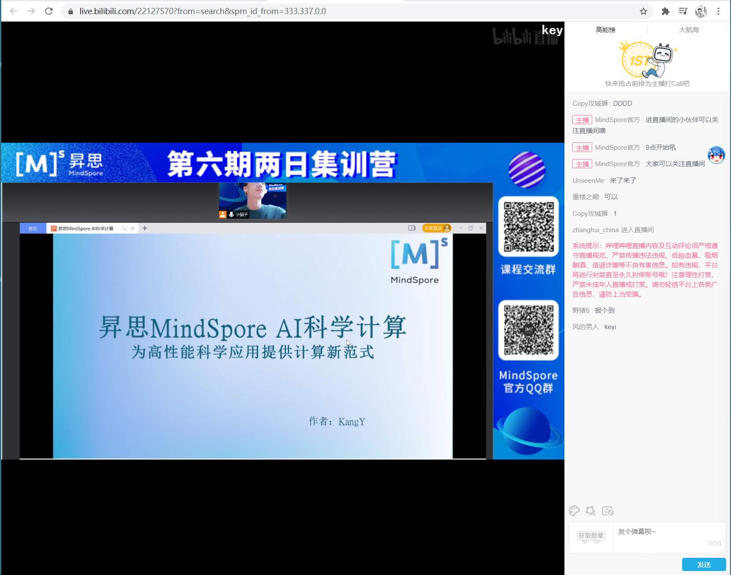Open the browser profile avatar
The height and width of the screenshot is (575, 731).
coord(701,11)
